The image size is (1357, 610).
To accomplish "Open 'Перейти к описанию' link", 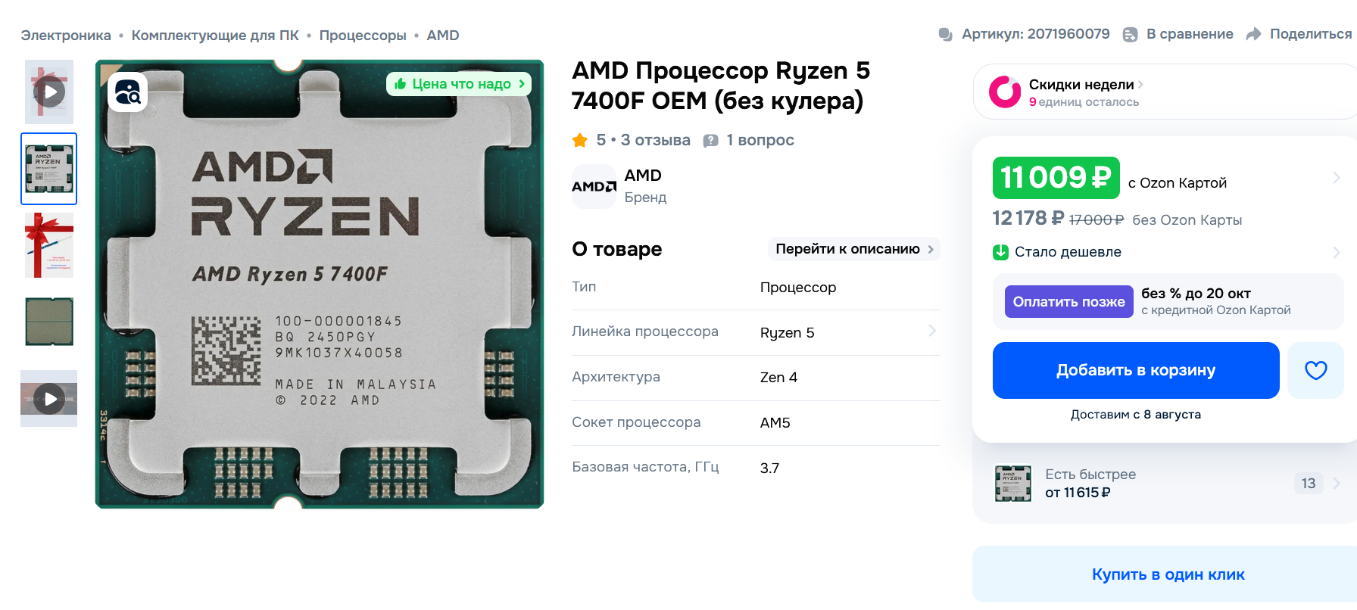I will click(854, 249).
